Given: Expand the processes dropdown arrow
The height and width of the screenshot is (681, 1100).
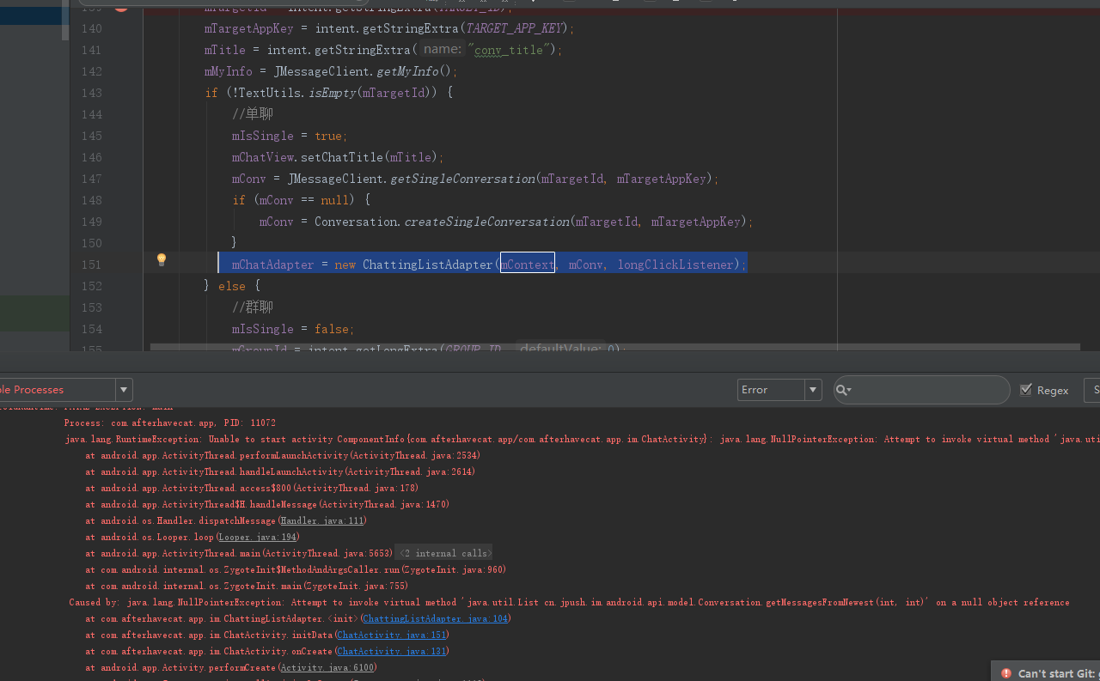Looking at the screenshot, I should (x=125, y=390).
